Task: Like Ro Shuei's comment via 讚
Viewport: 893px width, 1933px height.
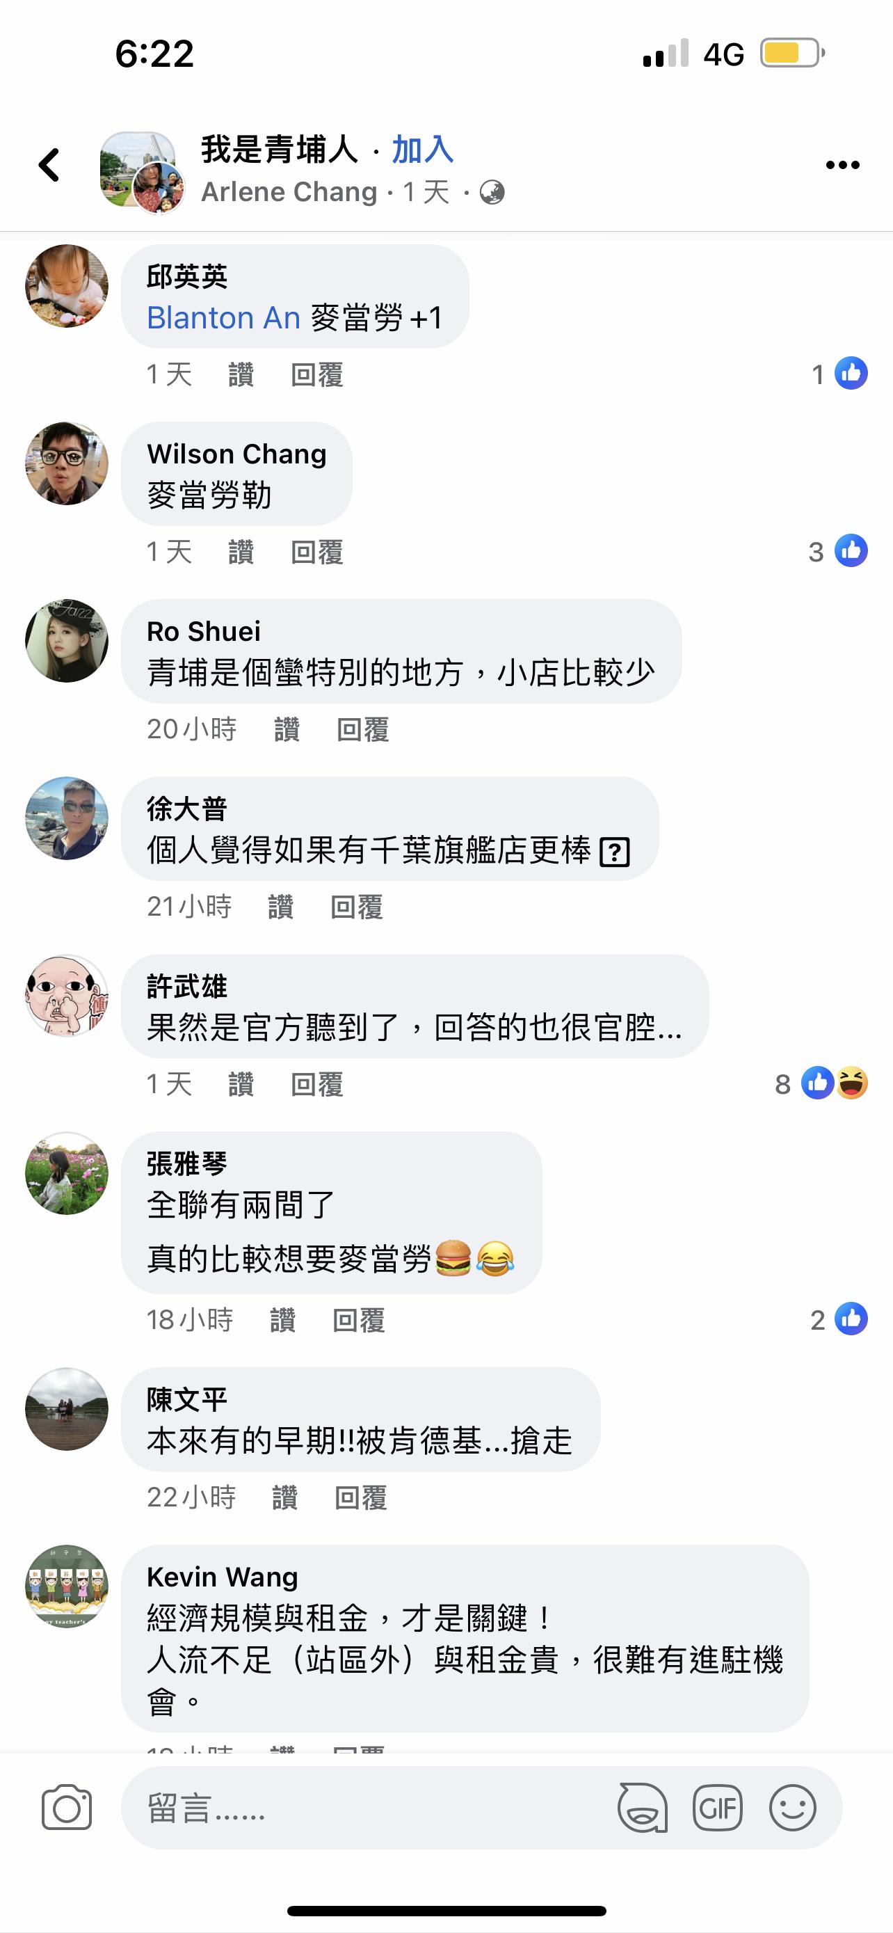Action: (x=287, y=729)
